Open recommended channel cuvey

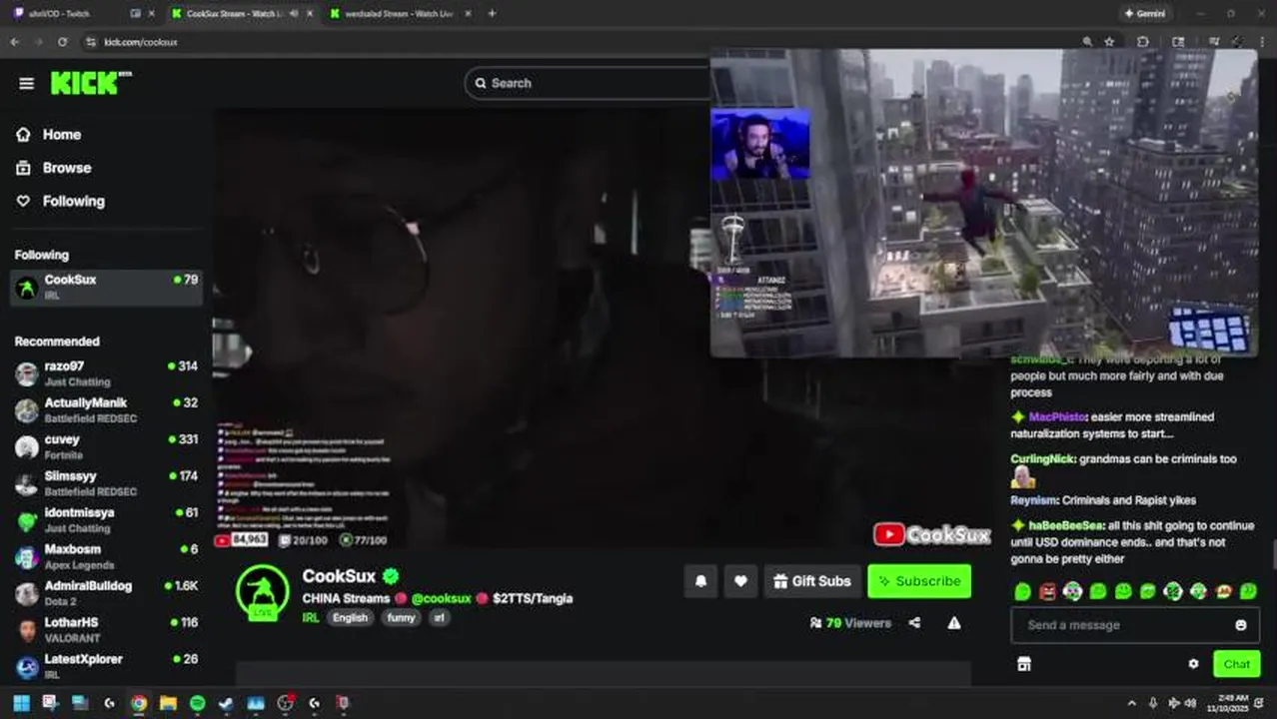coord(106,446)
